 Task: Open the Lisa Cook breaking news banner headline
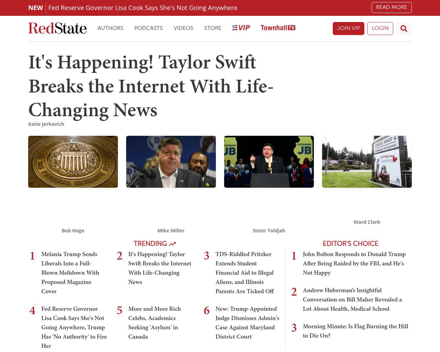click(143, 8)
